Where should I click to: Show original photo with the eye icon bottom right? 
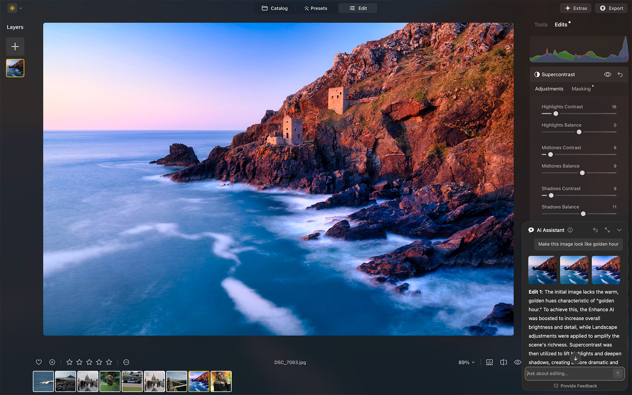(x=517, y=362)
